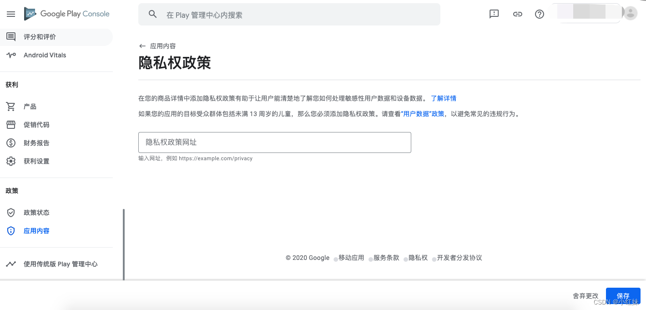Open 财务报告 via the dollar icon

(11, 142)
